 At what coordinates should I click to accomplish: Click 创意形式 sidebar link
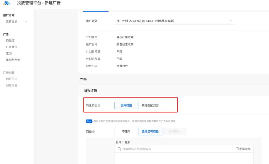(12, 79)
